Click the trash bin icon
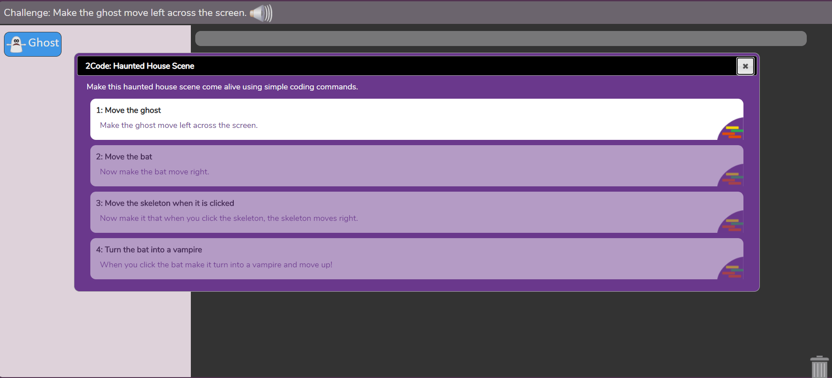Image resolution: width=832 pixels, height=378 pixels. tap(819, 366)
